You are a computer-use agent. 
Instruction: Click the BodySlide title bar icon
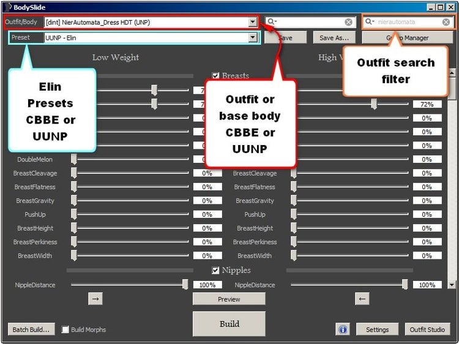(x=8, y=7)
